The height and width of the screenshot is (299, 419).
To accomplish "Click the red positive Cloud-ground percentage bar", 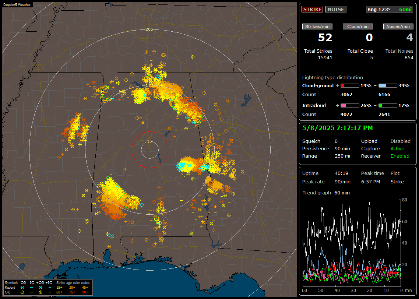I will pyautogui.click(x=350, y=86).
